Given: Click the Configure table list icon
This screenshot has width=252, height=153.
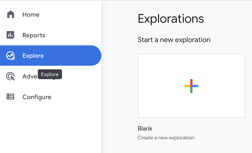Looking at the screenshot, I should click(x=11, y=97).
